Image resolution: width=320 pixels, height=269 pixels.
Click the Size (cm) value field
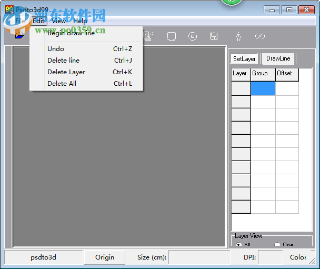point(199,257)
